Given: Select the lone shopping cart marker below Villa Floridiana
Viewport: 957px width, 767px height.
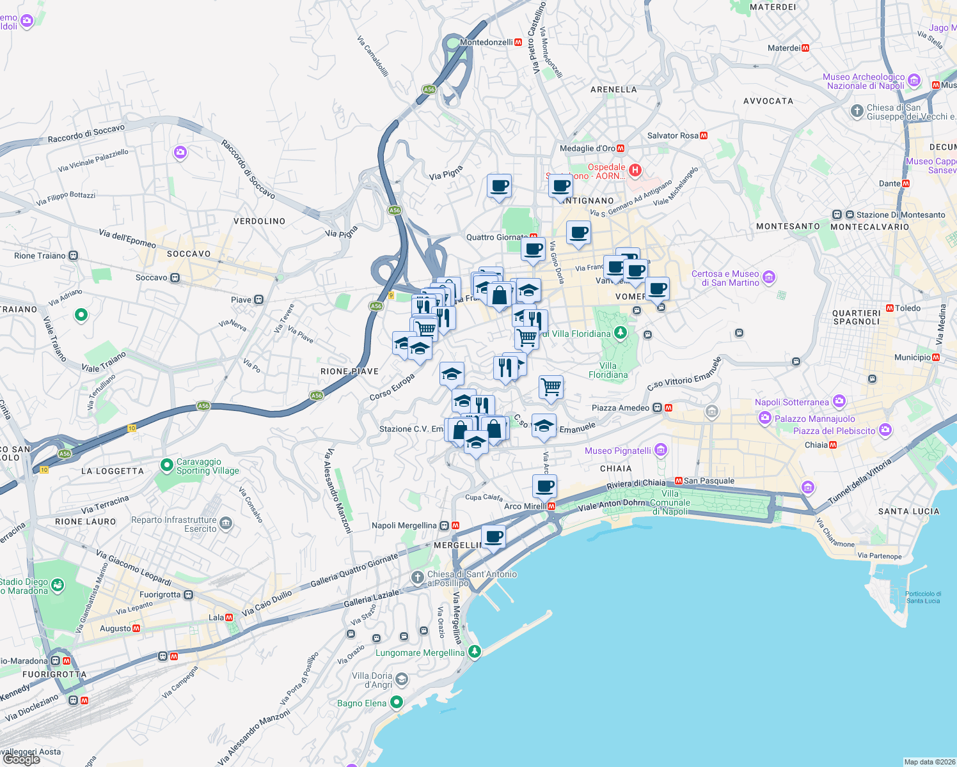Looking at the screenshot, I should 551,387.
